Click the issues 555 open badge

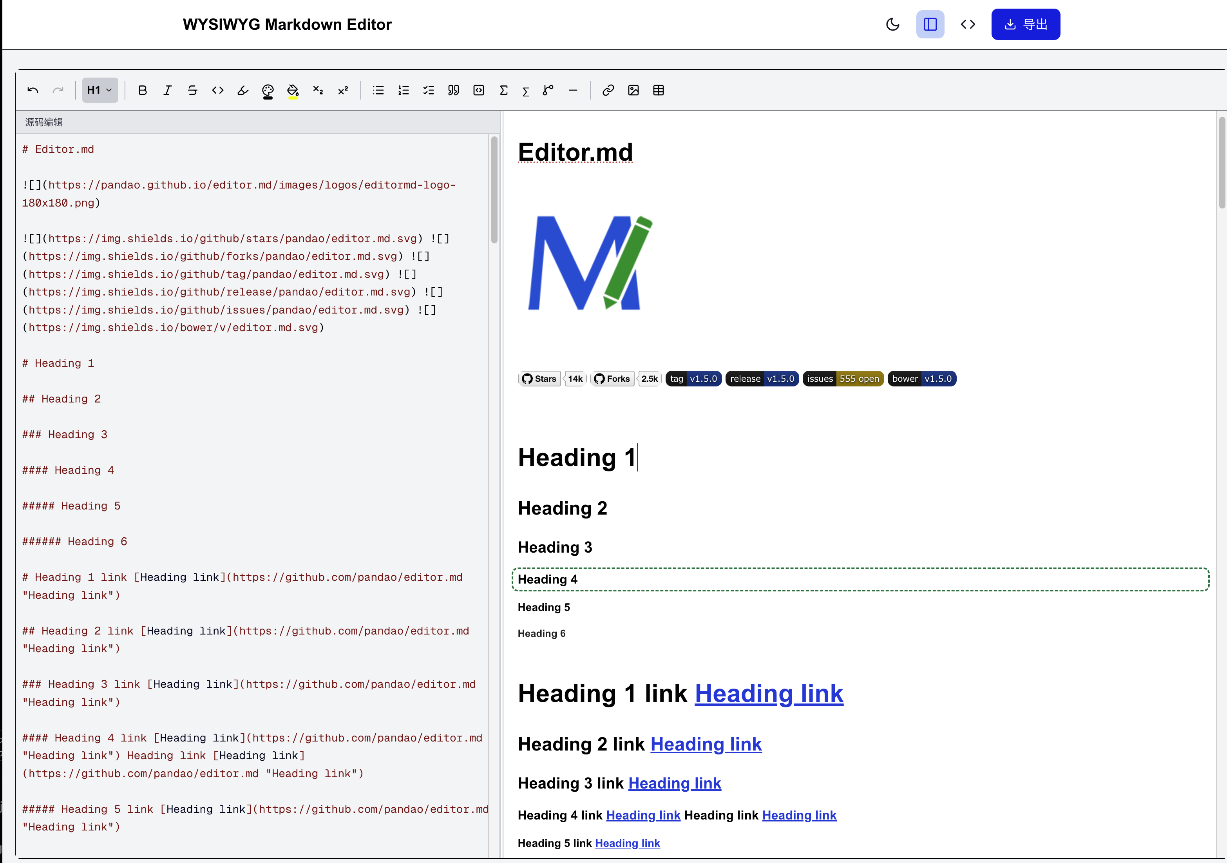pos(843,379)
